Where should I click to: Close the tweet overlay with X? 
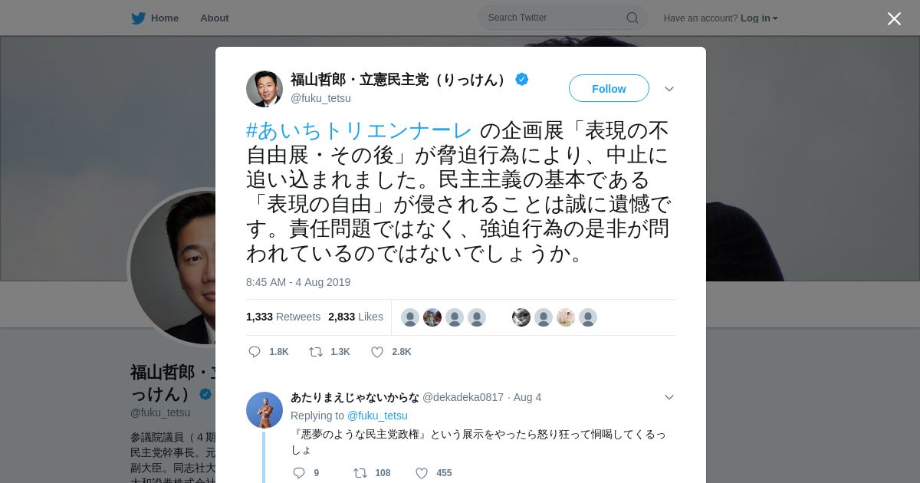pos(894,18)
